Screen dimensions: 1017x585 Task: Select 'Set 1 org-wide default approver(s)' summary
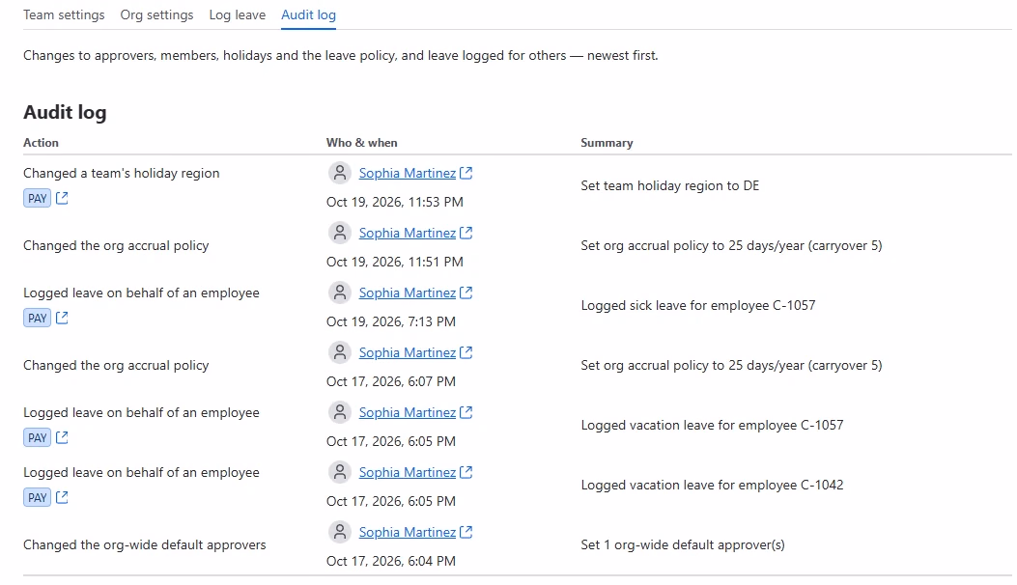click(682, 544)
